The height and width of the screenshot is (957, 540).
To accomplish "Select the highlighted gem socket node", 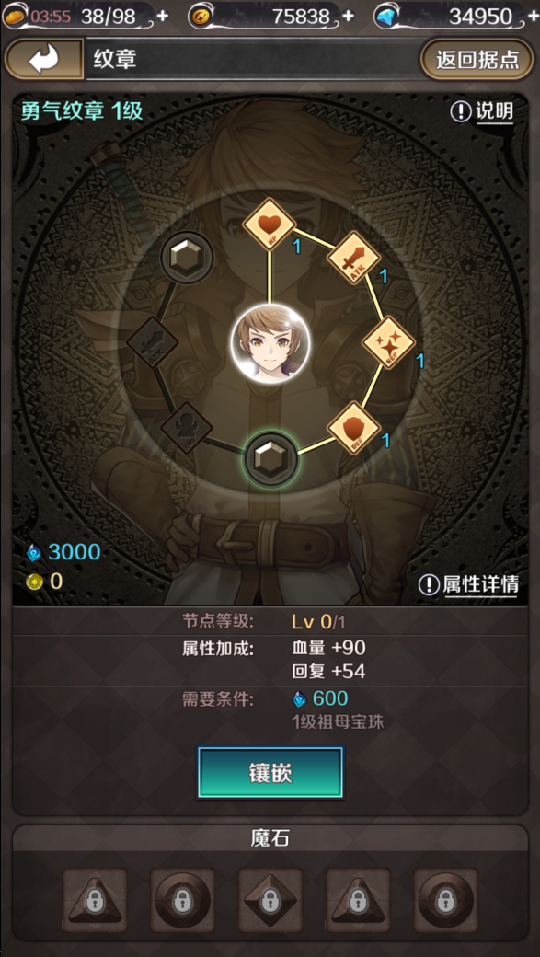I will 270,459.
